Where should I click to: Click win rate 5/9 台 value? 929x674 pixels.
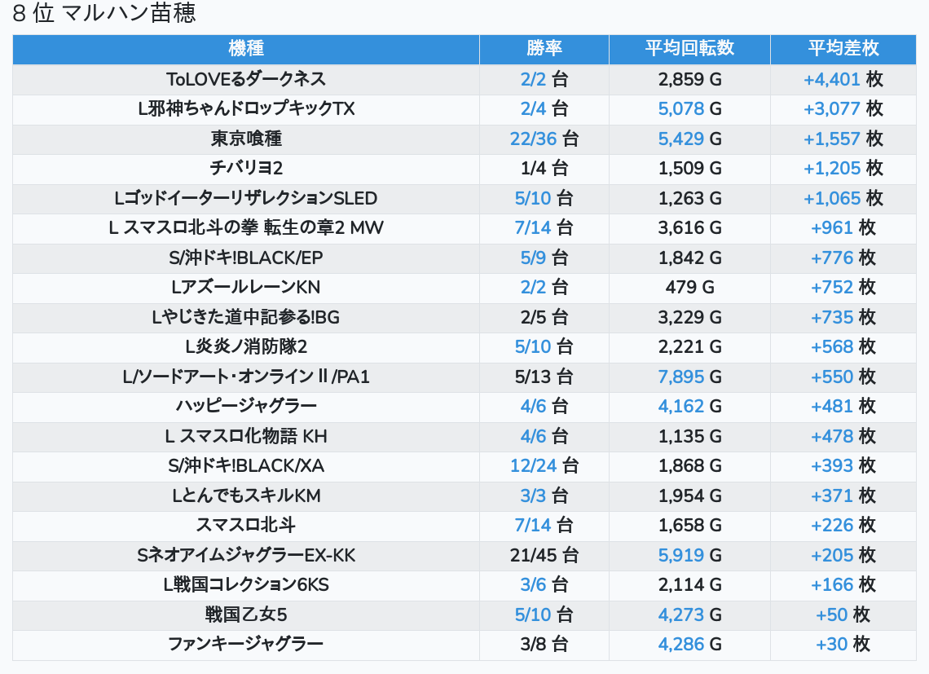[x=544, y=258]
